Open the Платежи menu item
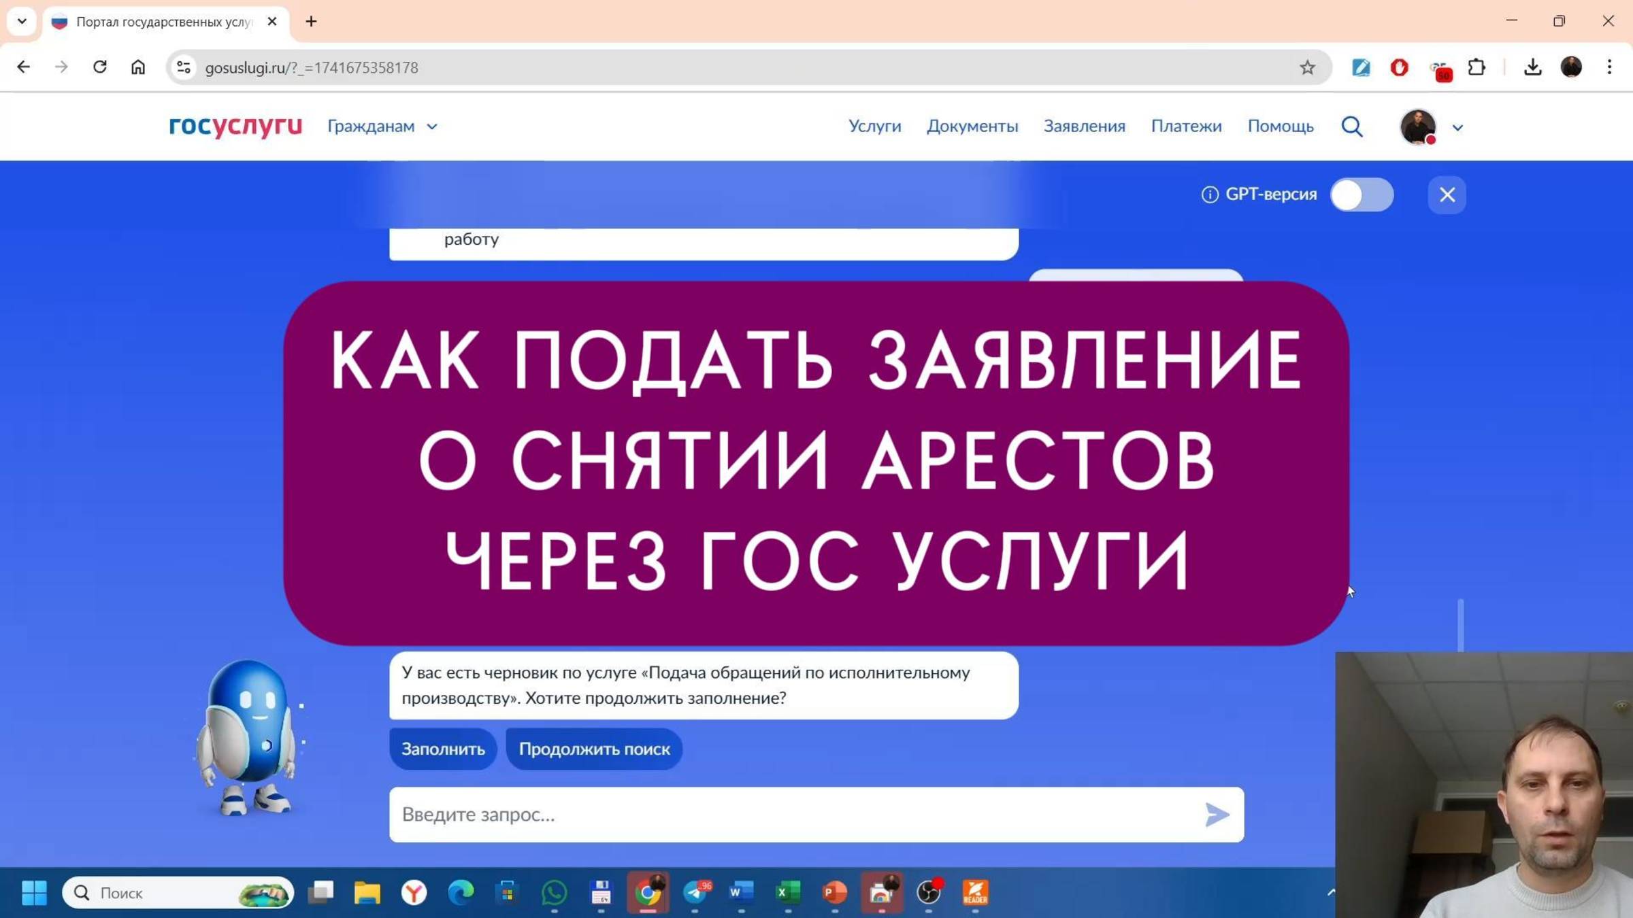Viewport: 1633px width, 918px height. coord(1186,126)
